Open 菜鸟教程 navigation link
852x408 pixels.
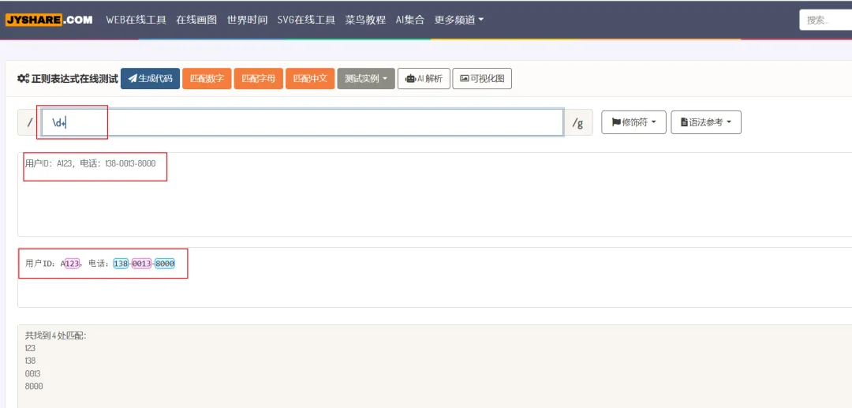pos(365,20)
